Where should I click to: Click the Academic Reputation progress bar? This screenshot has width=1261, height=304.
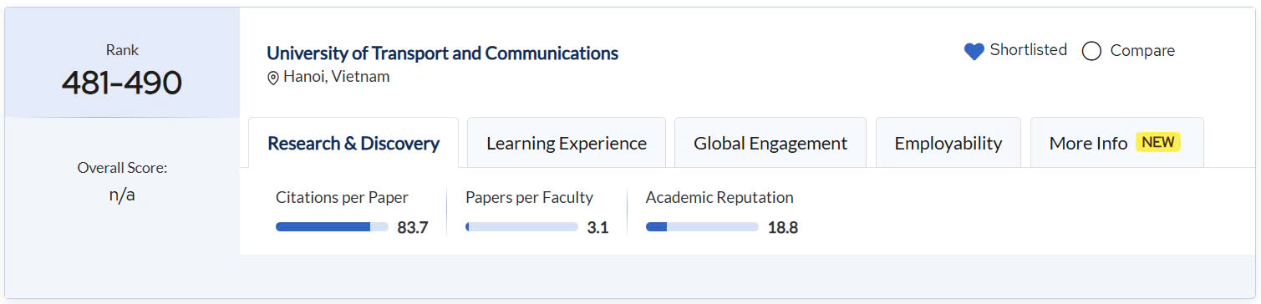(702, 227)
